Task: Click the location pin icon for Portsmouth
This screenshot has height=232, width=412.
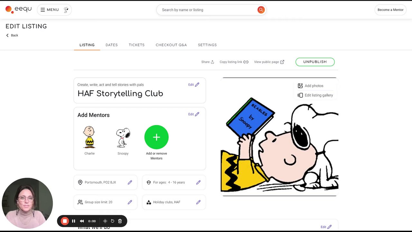Action: (x=80, y=182)
